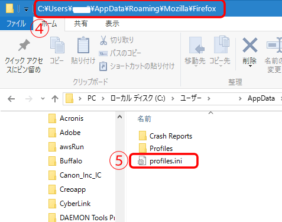282x222 pixels.
Task: Click the 削除 X icon
Action: tap(250, 45)
